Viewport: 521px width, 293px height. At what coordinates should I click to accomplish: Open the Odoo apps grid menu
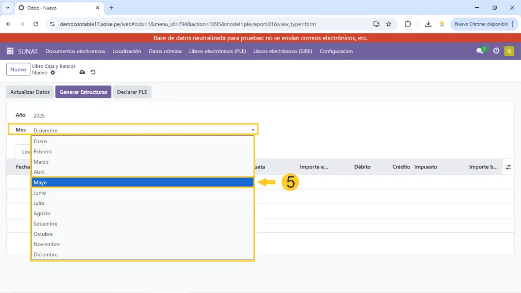(x=10, y=51)
